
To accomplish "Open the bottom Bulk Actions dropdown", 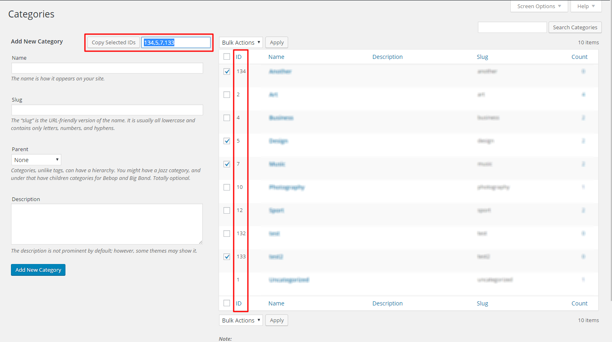I will 241,320.
